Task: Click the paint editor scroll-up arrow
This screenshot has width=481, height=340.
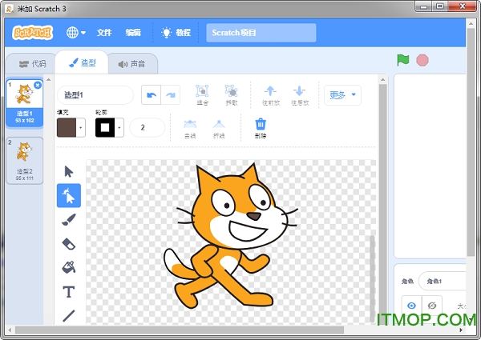Action: click(382, 79)
